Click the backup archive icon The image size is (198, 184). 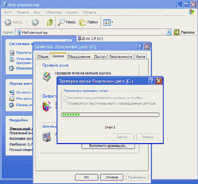tap(47, 137)
